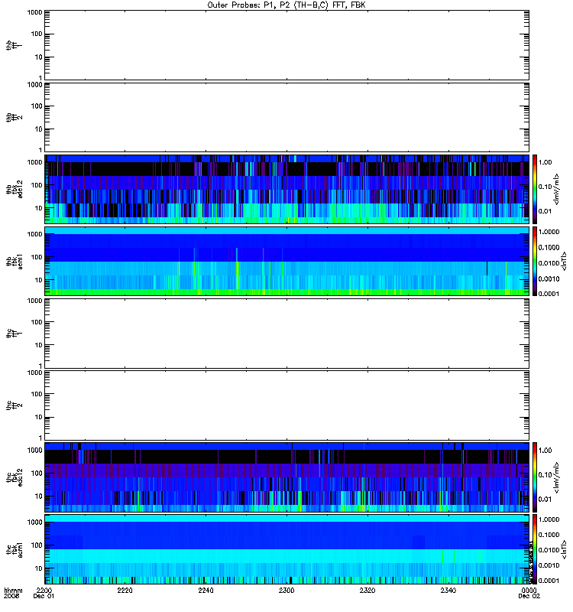573x612 pixels.
Task: Click the '1' y-tick of thc fff 1 panel
Action: (x=40, y=366)
